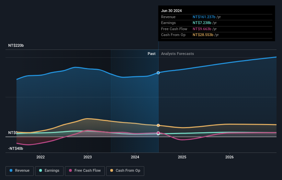Screen dimensions: 282x180
Task: Select the 2023 x-axis label
Action: tap(88, 157)
